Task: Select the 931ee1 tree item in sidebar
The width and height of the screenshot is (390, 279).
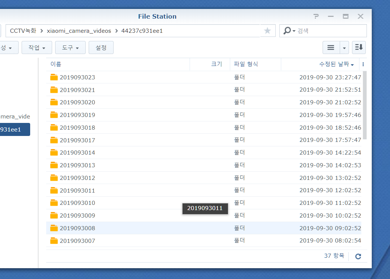Action: (15, 129)
